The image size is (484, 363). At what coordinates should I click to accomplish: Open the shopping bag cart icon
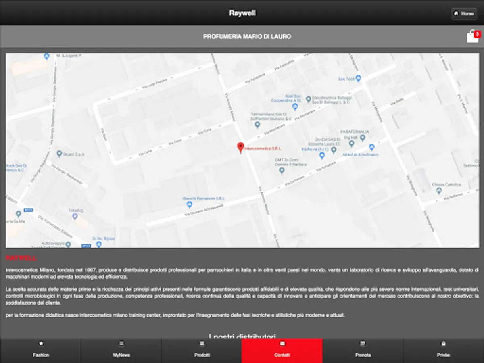point(473,36)
